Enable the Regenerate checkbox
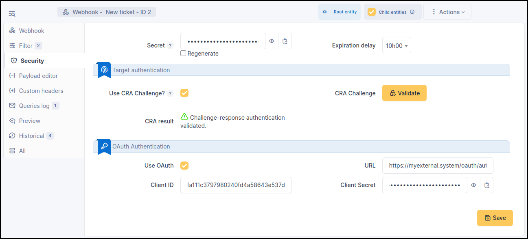 pos(183,54)
